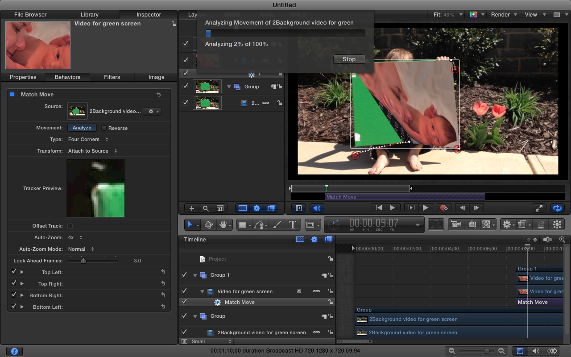Toggle loop playback icon
571x357 pixels.
557,208
